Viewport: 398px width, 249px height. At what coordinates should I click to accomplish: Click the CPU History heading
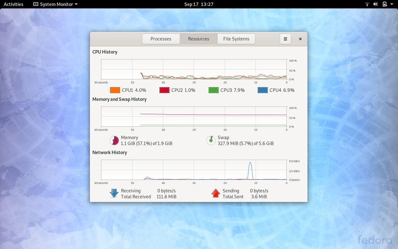click(105, 52)
